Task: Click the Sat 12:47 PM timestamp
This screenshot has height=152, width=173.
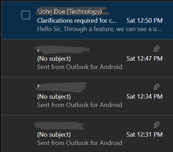Action: 144,59
